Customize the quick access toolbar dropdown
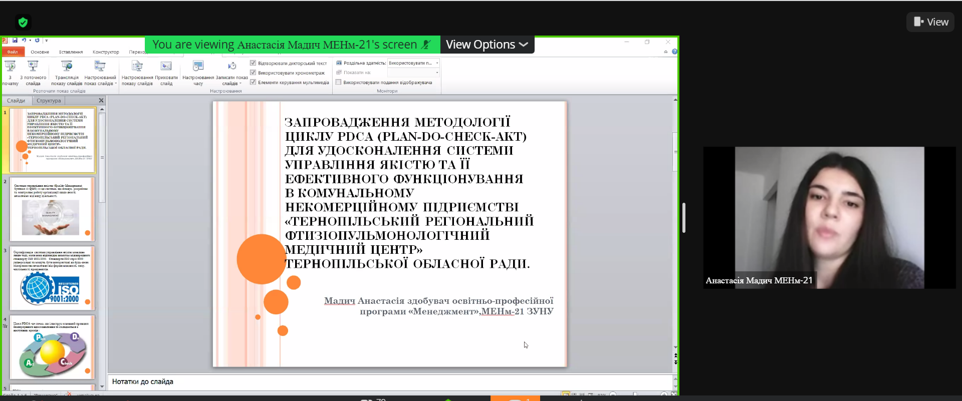 [x=46, y=40]
